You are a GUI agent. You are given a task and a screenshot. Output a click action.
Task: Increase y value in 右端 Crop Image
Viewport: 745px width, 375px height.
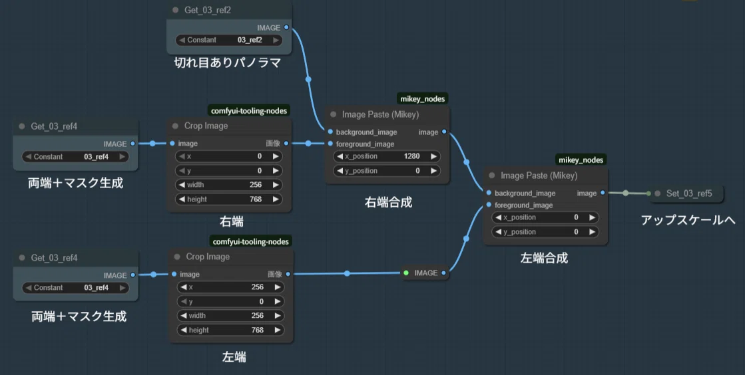(x=276, y=170)
